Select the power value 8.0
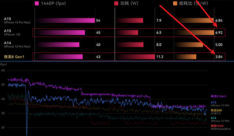This screenshot has height=136, width=234. pos(159,45)
